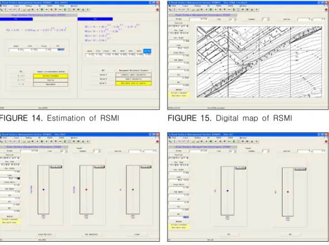This screenshot has width=329, height=245.
Task: Click the Rut Depth value field in digital map window
Action: pyautogui.click(x=179, y=63)
